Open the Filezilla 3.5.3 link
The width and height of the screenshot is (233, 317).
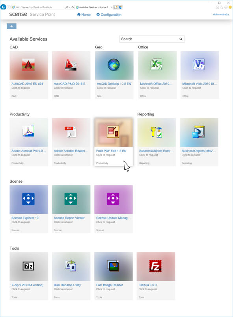147,285
